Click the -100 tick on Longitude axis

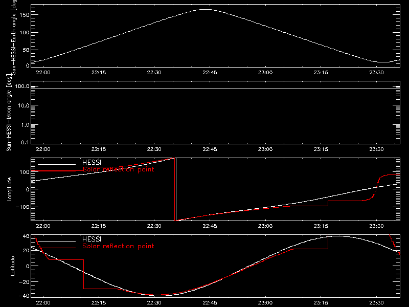point(22,207)
